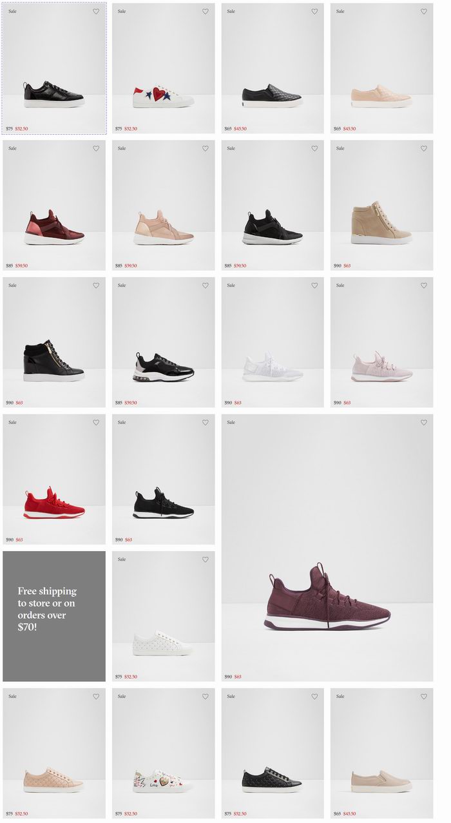
Task: Favorite the heart-and-star white sneaker
Action: click(206, 12)
